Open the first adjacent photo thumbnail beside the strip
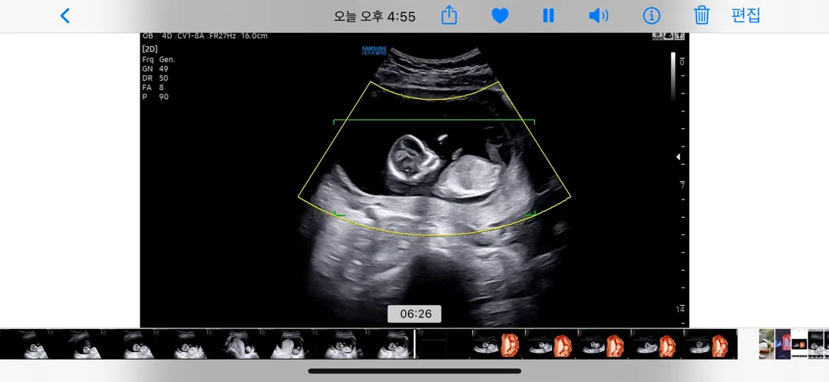829x382 pixels. point(767,344)
